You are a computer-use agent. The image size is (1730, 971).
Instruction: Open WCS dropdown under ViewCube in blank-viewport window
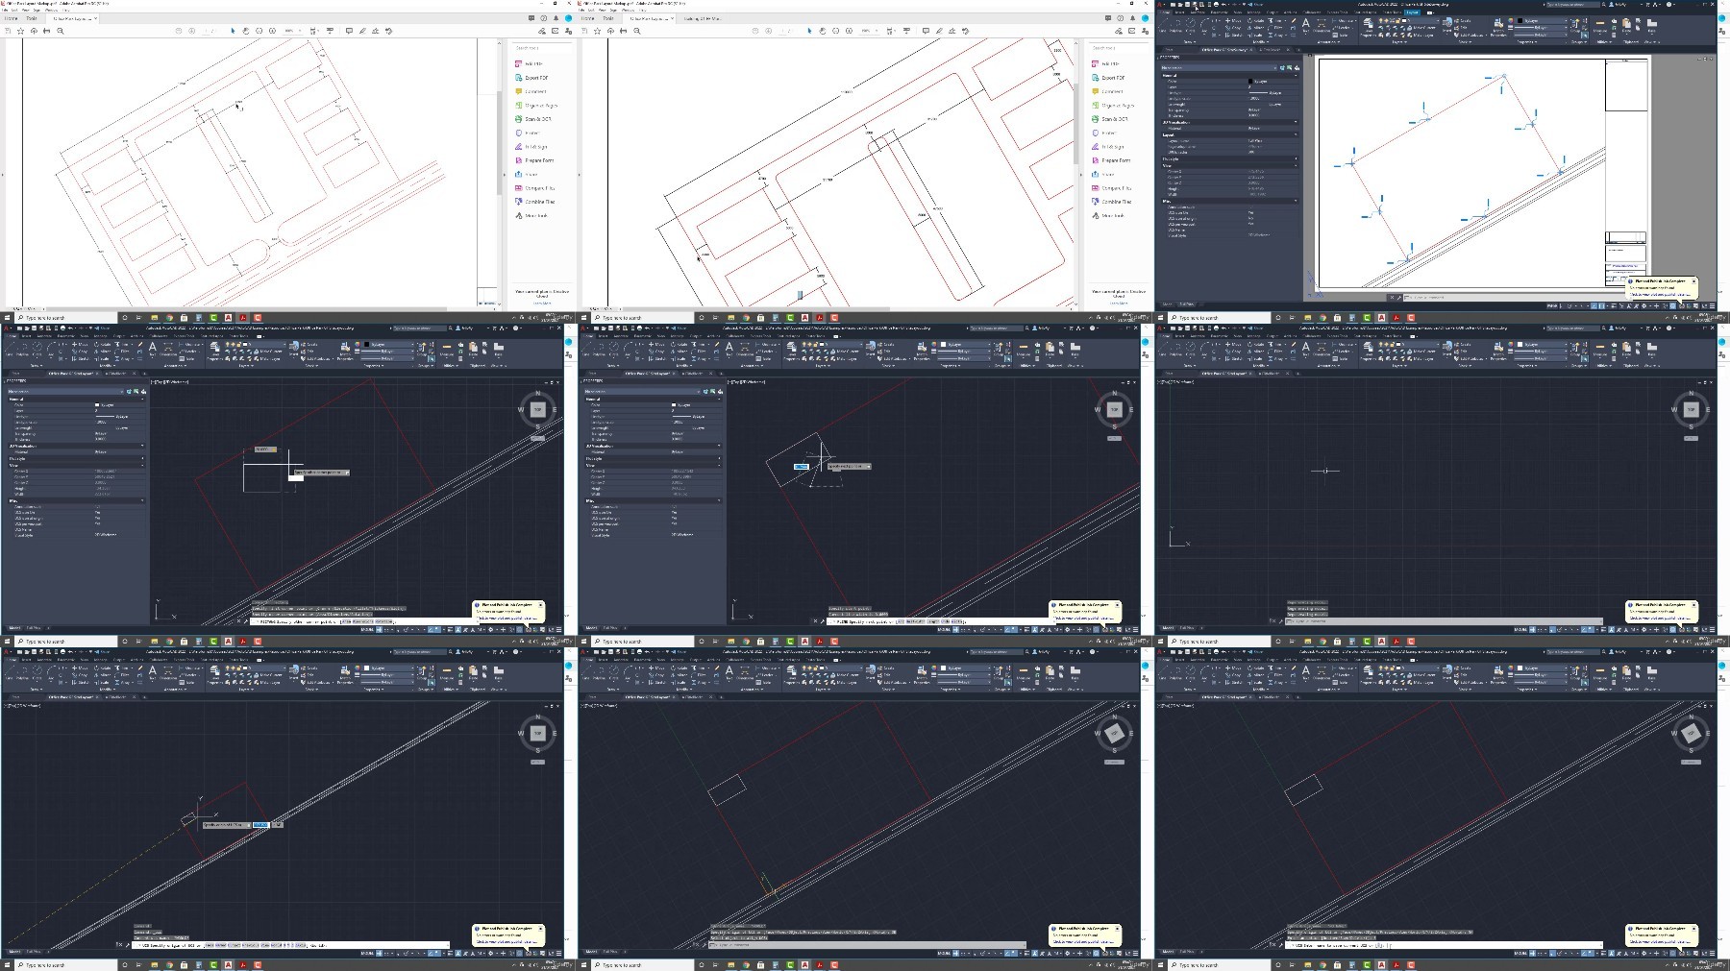(x=1691, y=438)
